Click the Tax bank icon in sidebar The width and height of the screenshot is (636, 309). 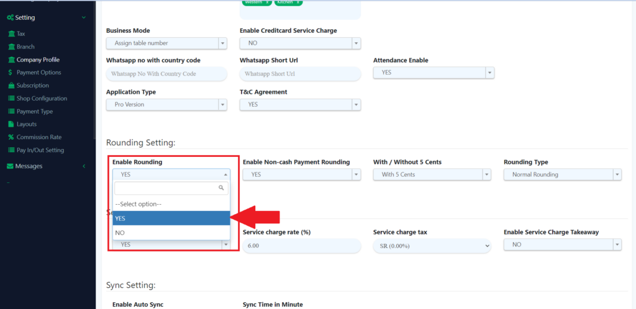coord(11,34)
